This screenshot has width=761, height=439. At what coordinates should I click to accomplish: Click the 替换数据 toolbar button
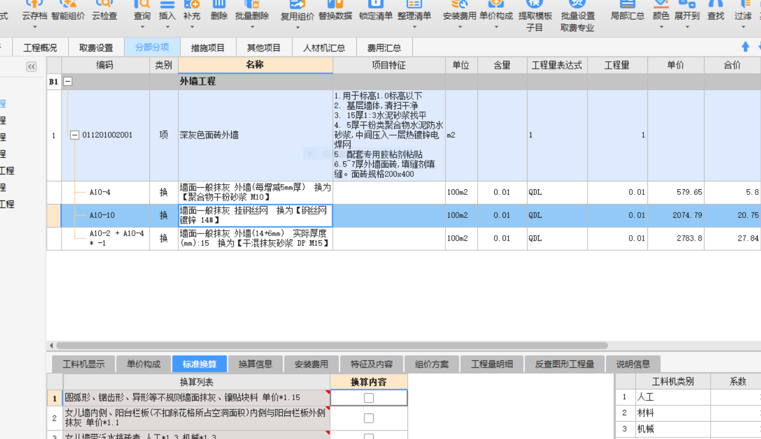[335, 11]
